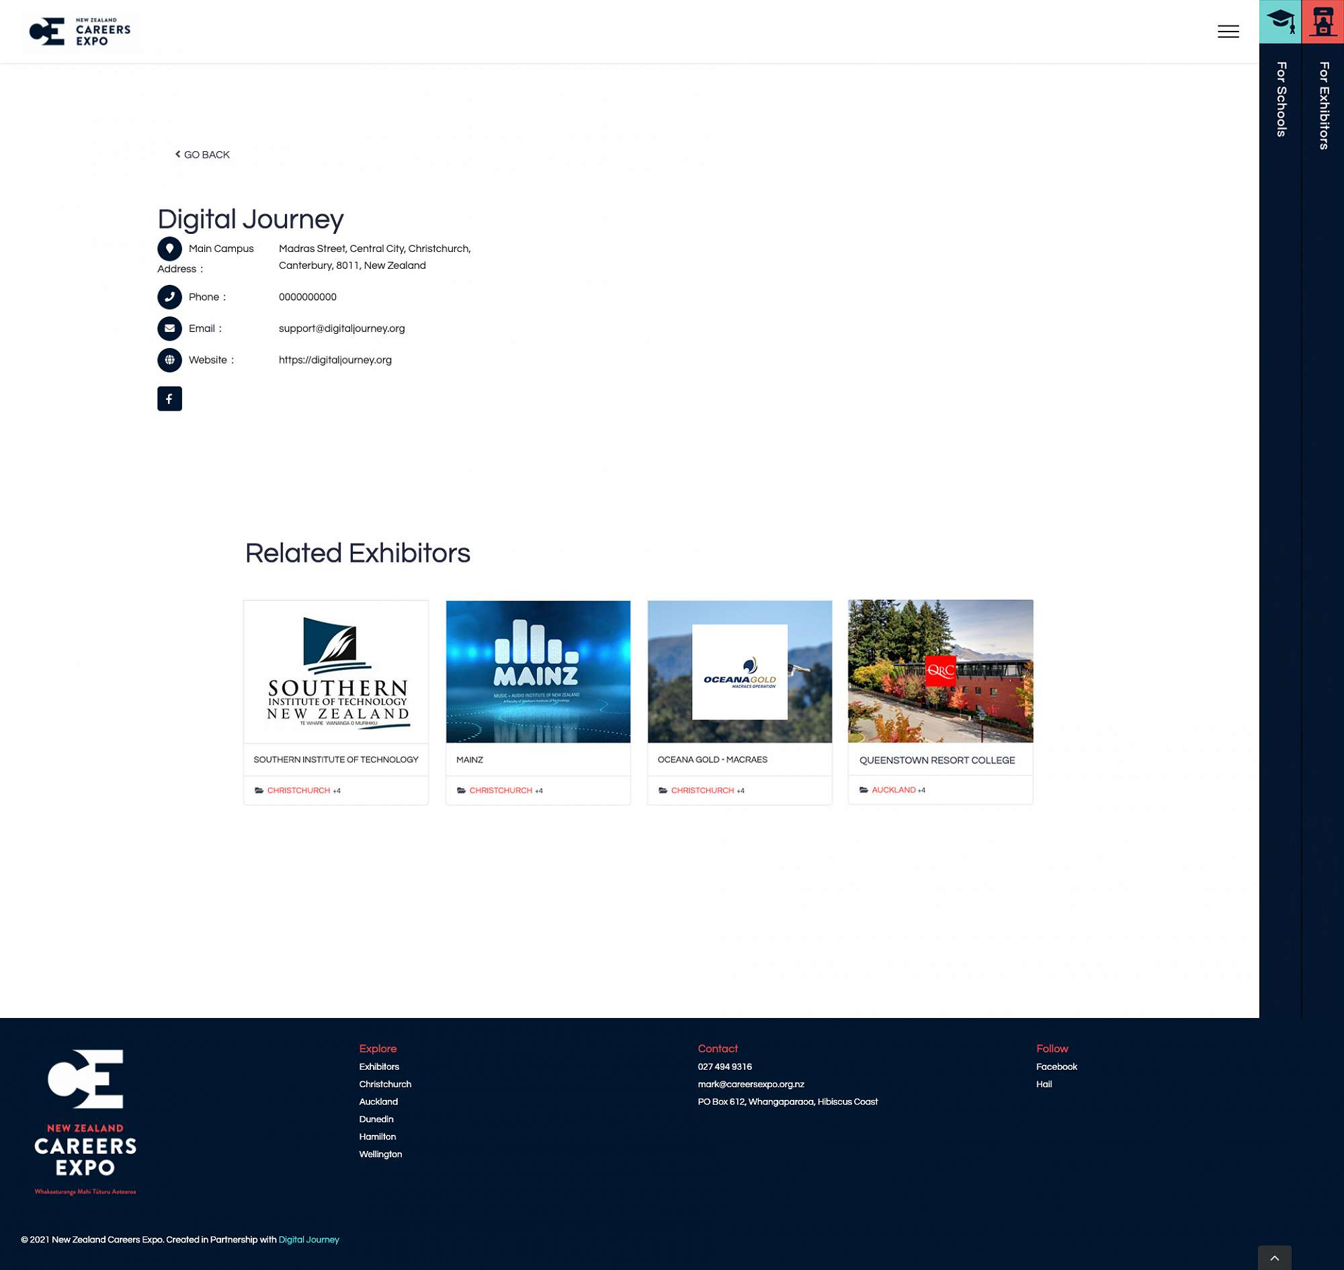
Task: Click the Facebook icon under Digital Journey
Action: click(x=169, y=398)
